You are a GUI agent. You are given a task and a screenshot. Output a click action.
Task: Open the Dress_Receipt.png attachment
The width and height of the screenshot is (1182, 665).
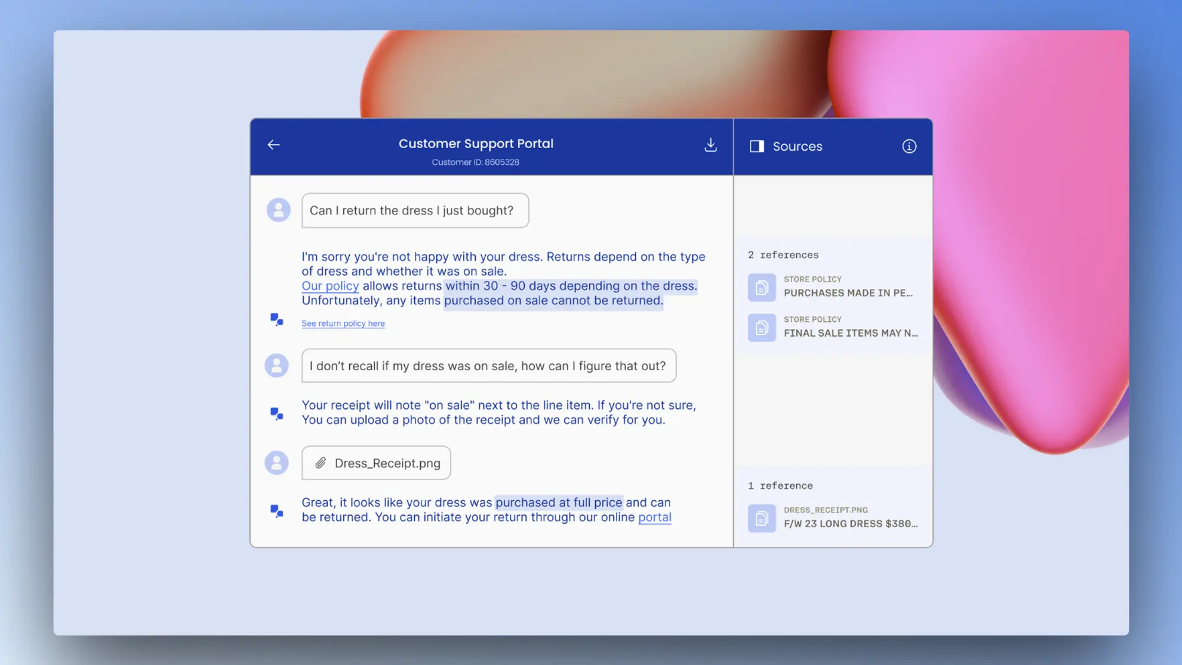(x=387, y=463)
